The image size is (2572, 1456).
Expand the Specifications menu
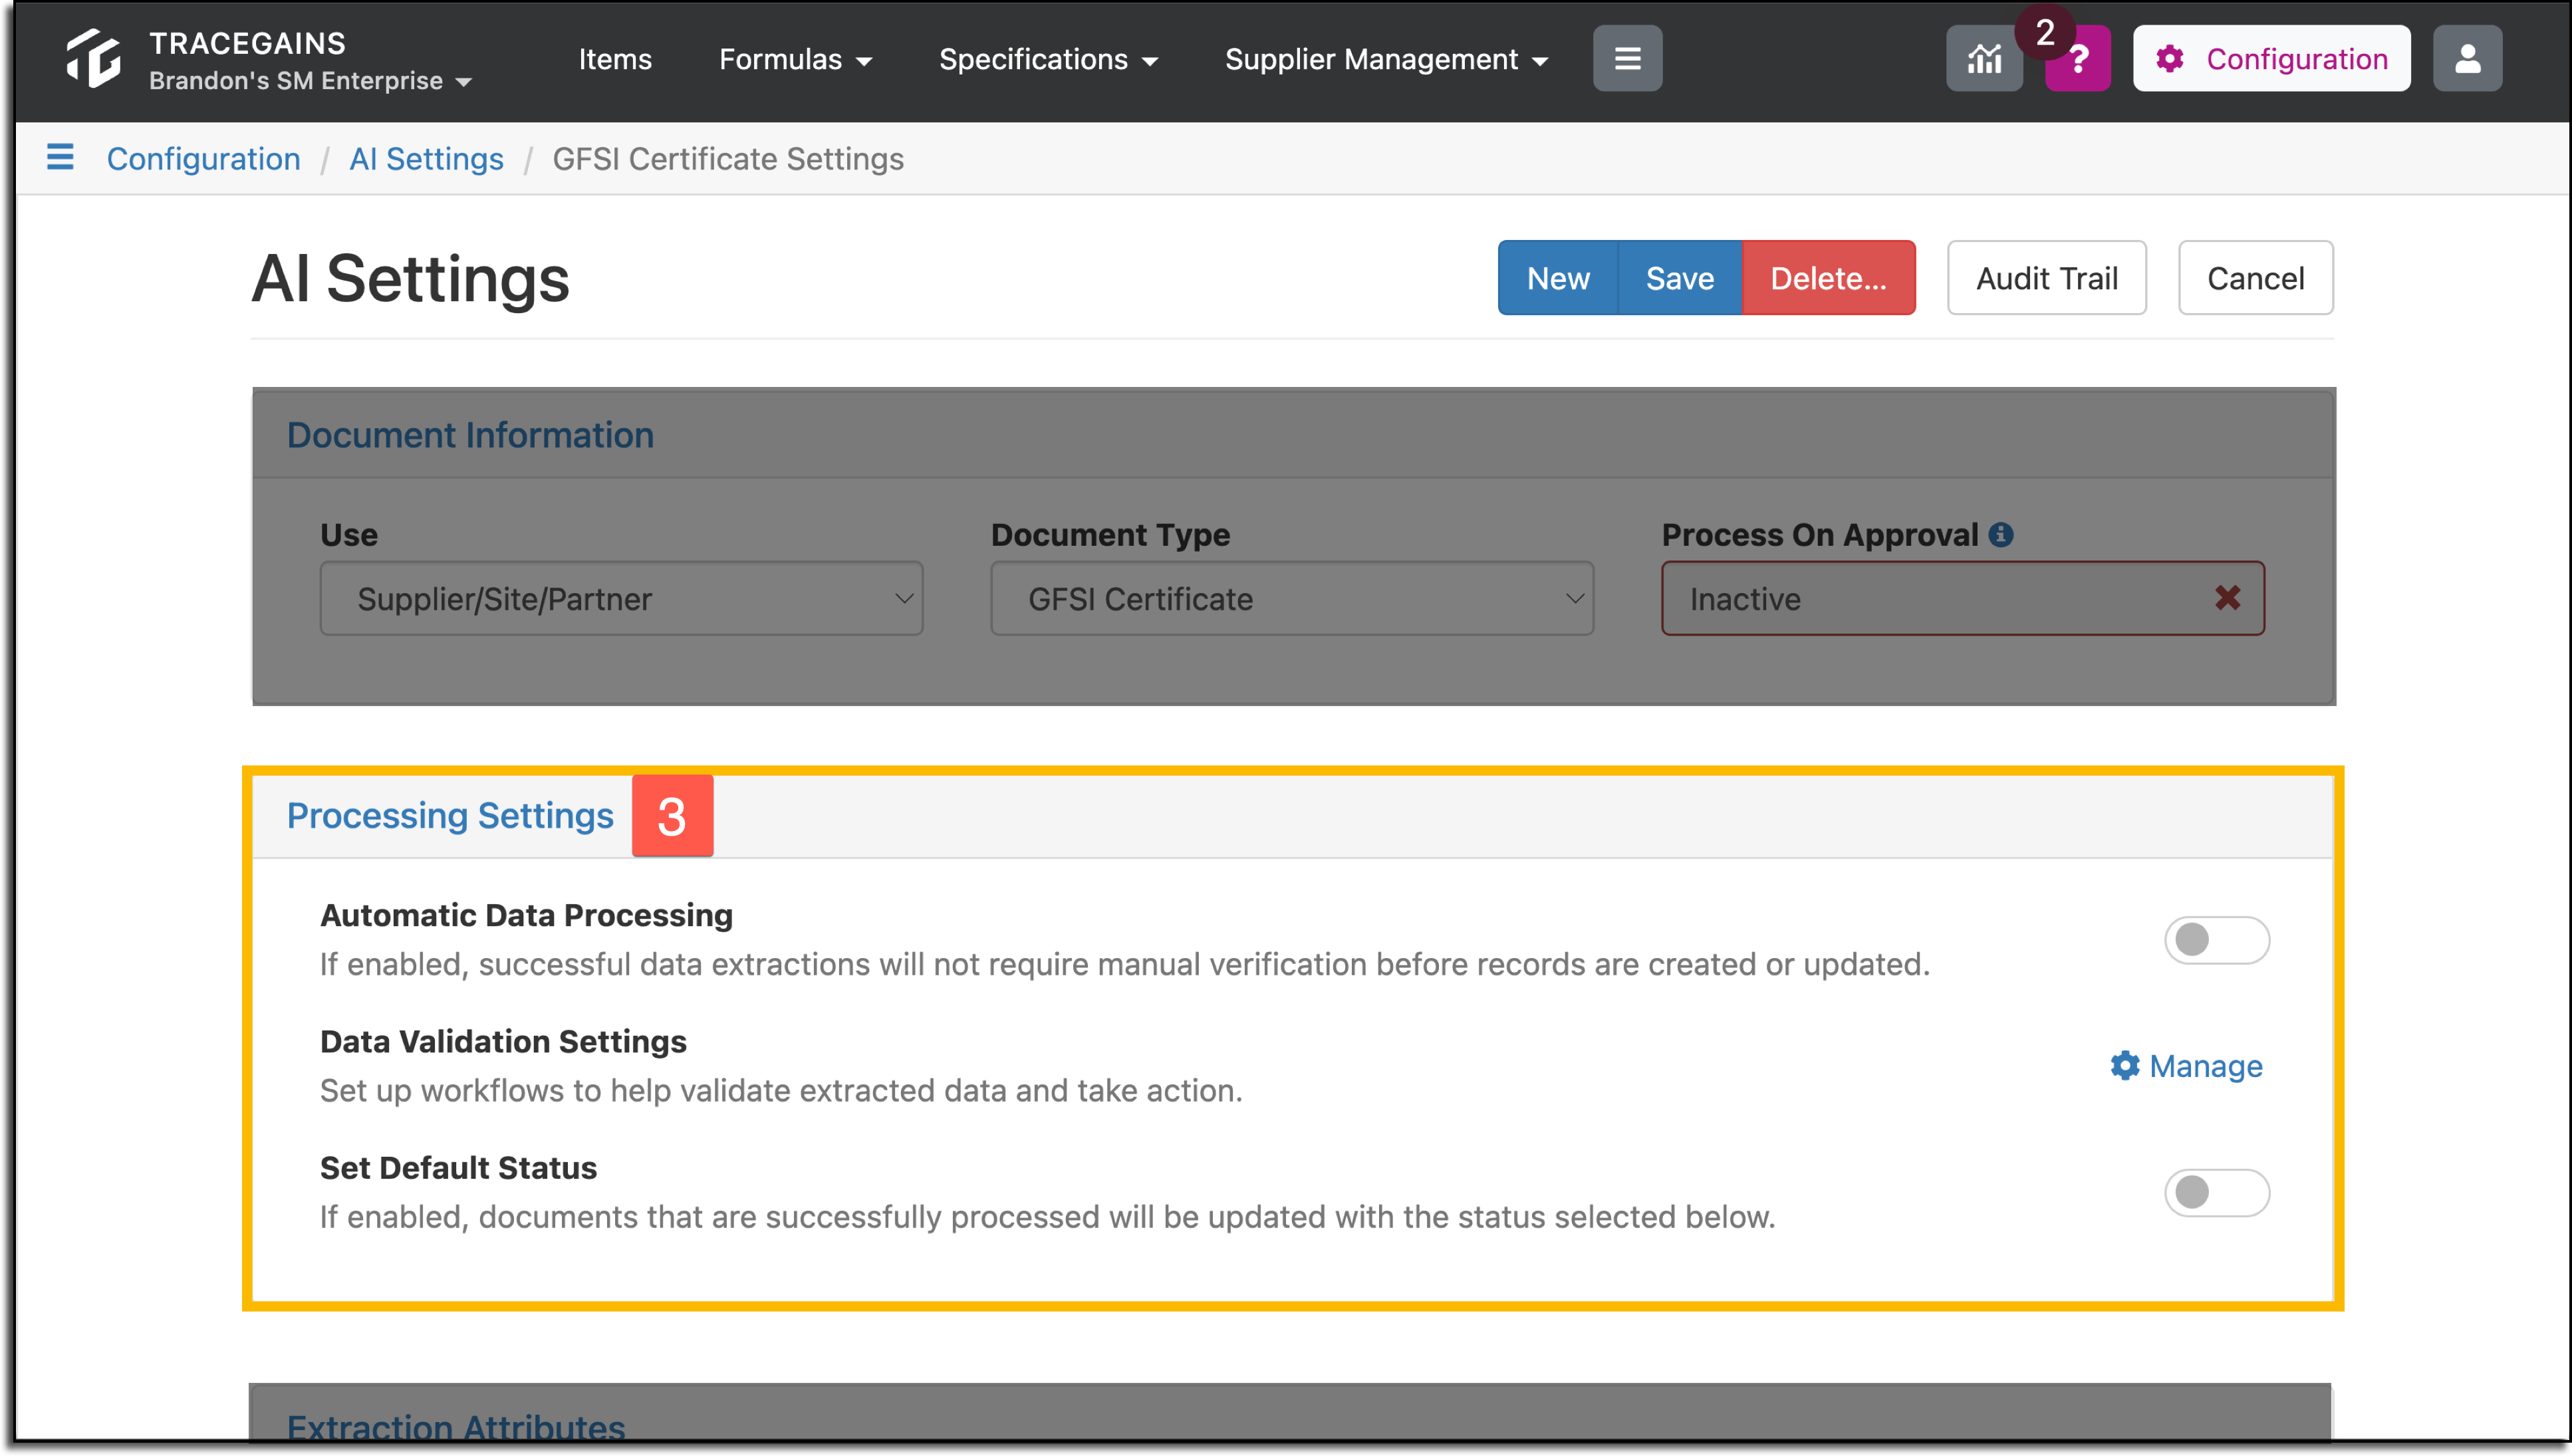coord(1048,60)
